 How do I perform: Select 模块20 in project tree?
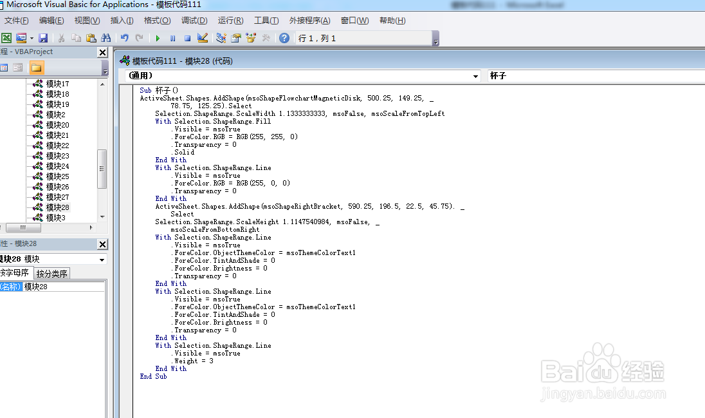[57, 125]
